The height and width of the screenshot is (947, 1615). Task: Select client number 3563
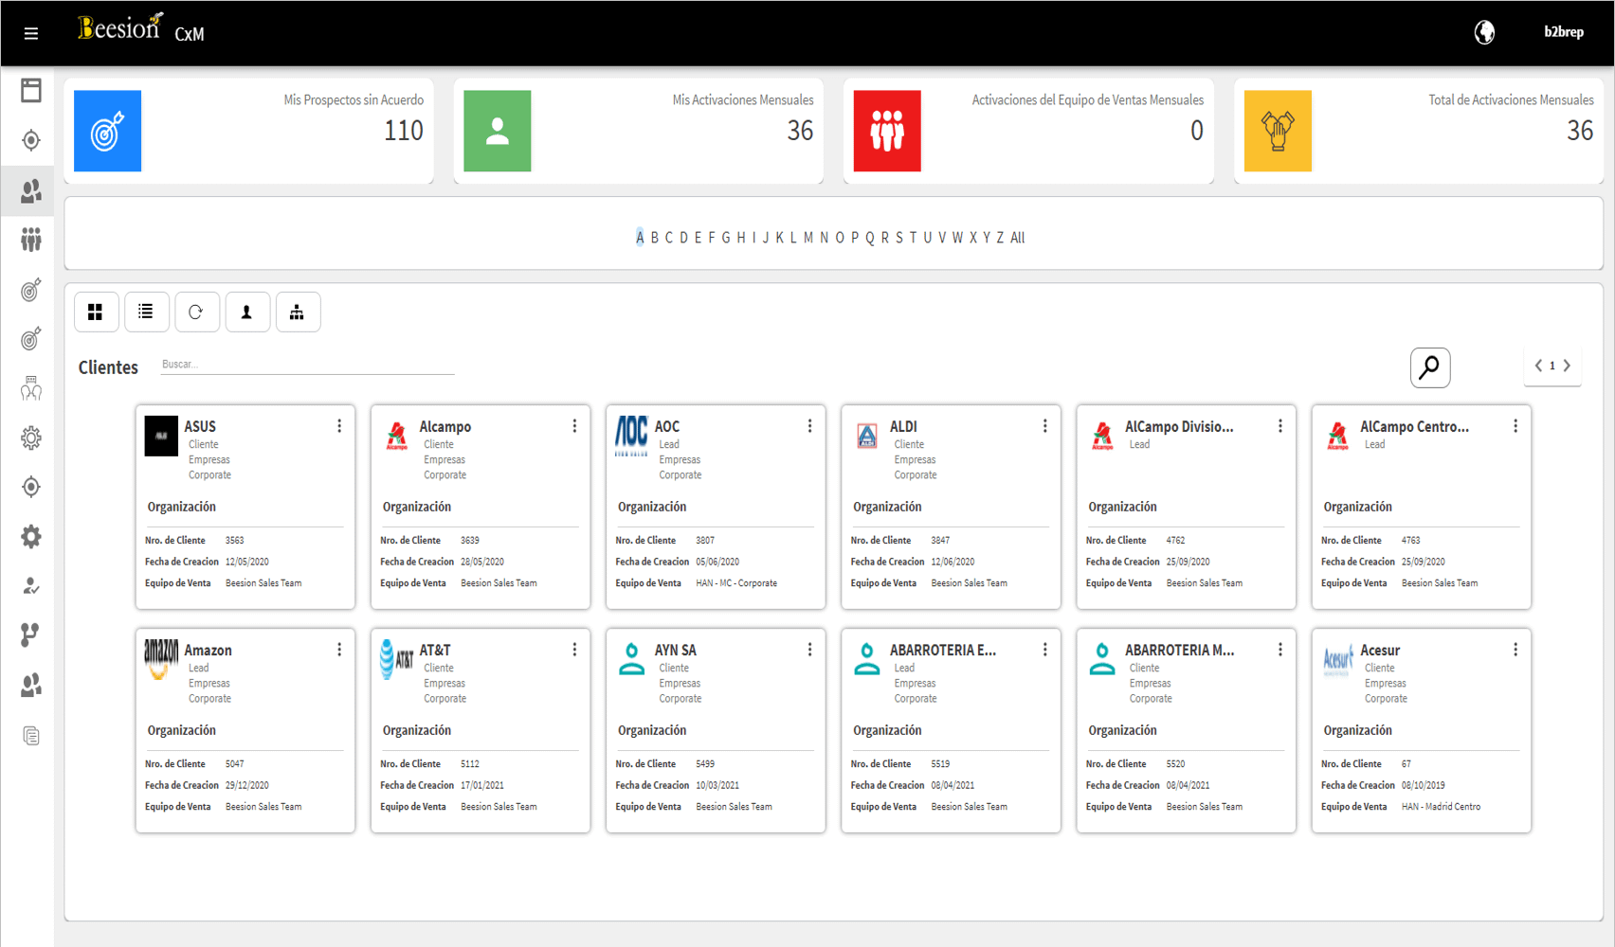(x=234, y=541)
